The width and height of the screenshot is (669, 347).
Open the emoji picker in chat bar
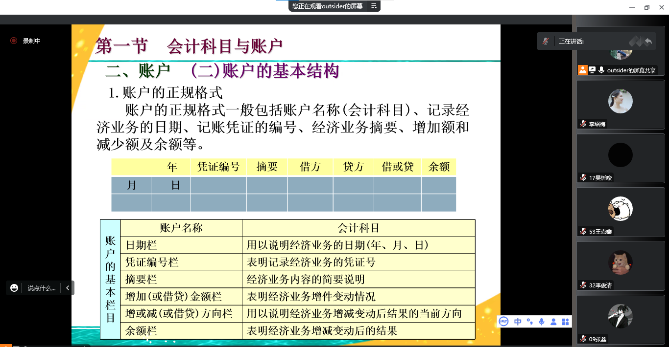pyautogui.click(x=14, y=288)
